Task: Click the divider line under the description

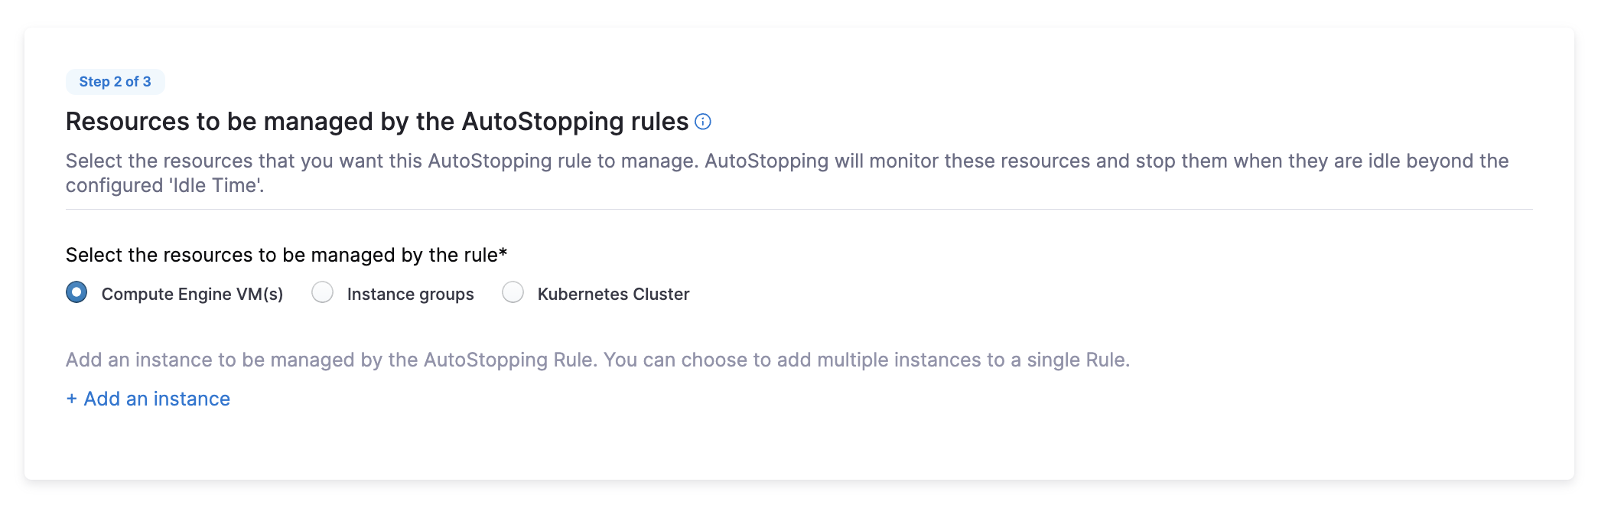Action: (x=799, y=209)
